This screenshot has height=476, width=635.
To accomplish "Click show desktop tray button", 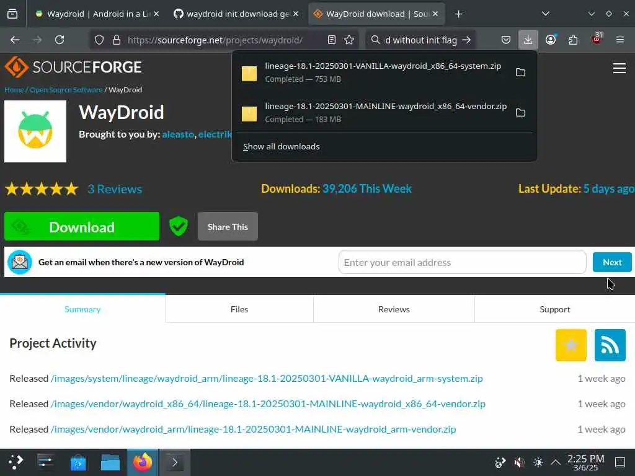I will click(620, 462).
